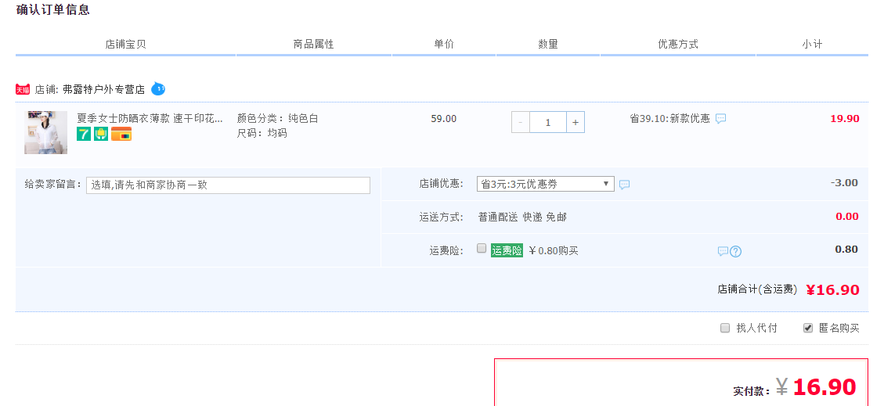Open the info bubble beside the coupon dropdown
The height and width of the screenshot is (406, 884).
624,184
